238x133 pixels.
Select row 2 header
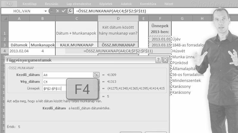coord(4,39)
